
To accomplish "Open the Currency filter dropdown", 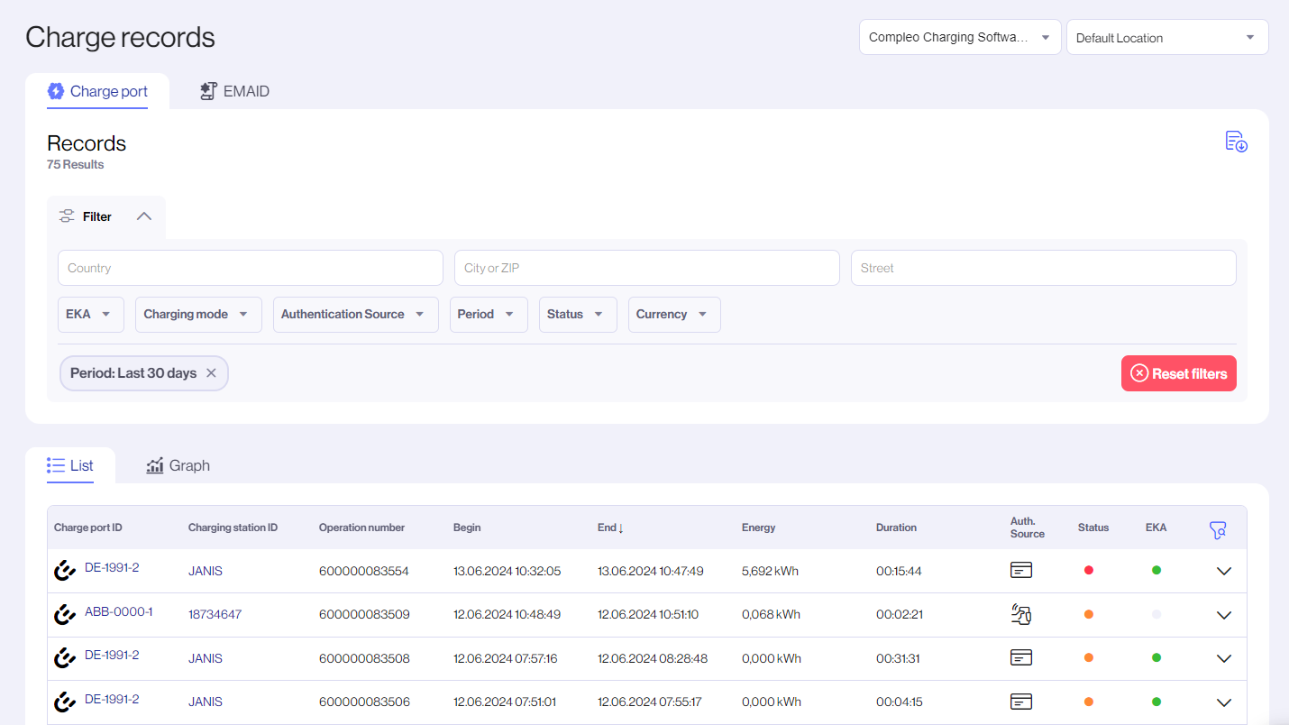I will tap(673, 315).
